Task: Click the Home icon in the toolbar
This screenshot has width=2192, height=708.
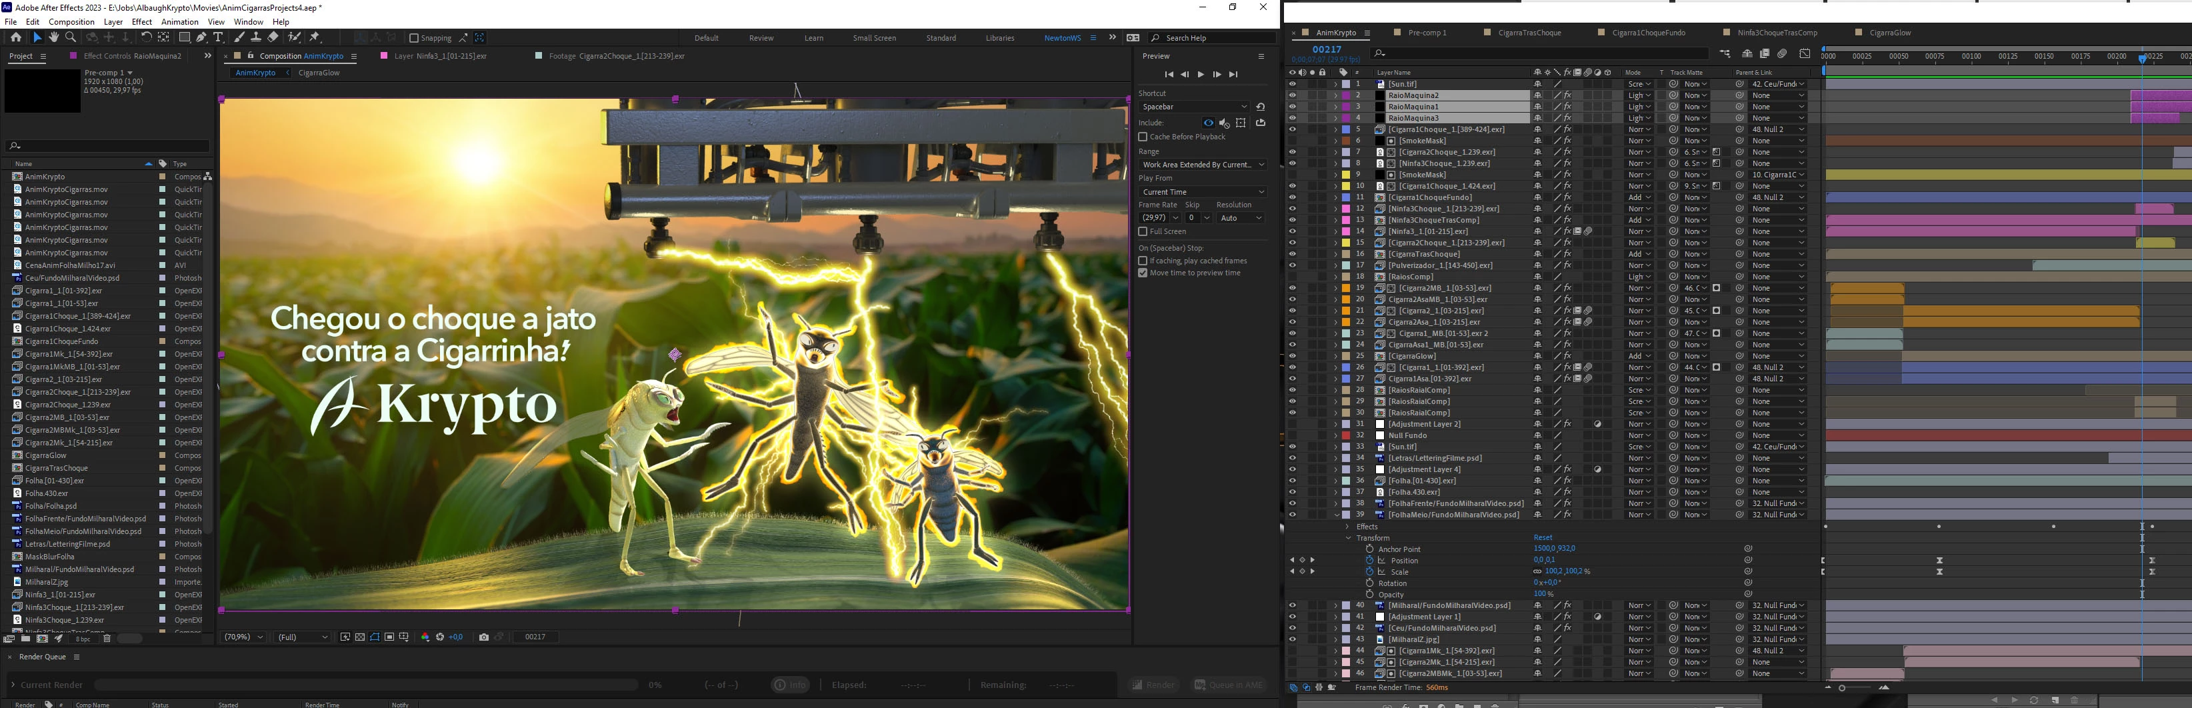Action: pyautogui.click(x=16, y=37)
